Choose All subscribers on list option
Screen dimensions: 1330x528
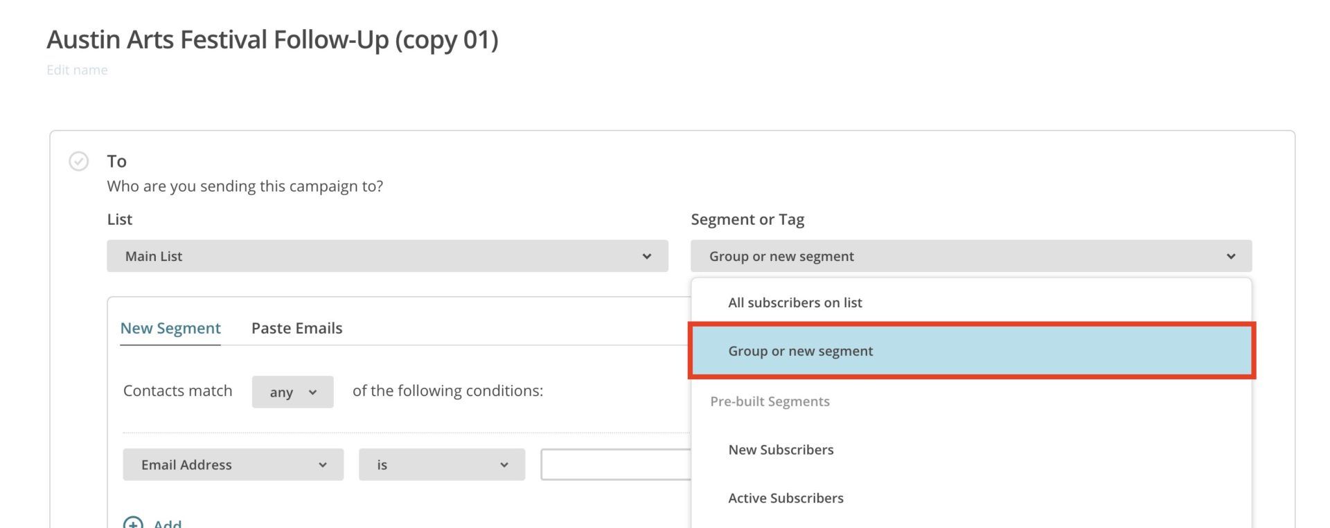pyautogui.click(x=971, y=302)
